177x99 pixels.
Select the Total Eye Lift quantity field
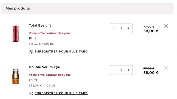click(121, 28)
